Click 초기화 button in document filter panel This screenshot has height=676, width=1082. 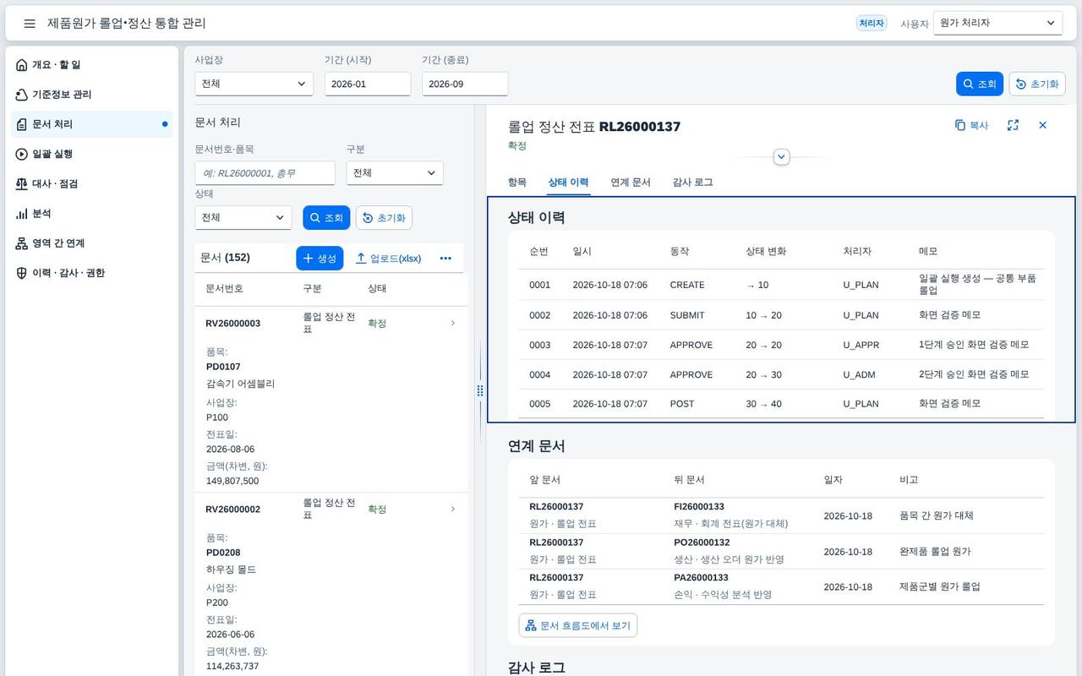pos(384,218)
